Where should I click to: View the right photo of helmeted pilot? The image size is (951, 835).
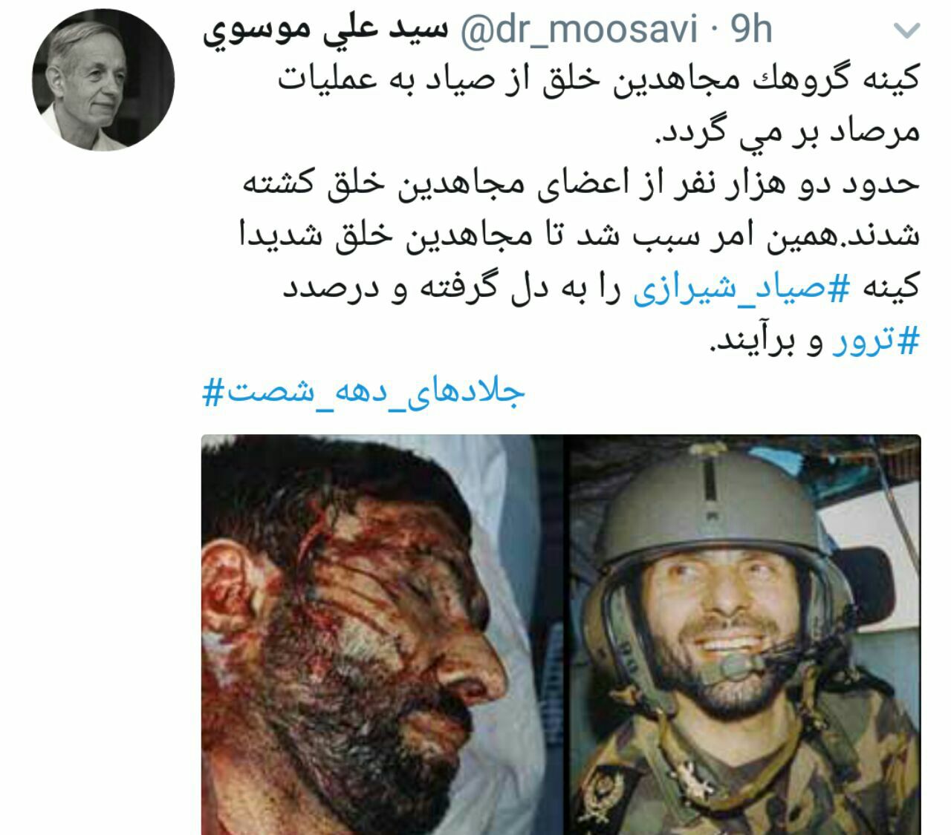744,635
